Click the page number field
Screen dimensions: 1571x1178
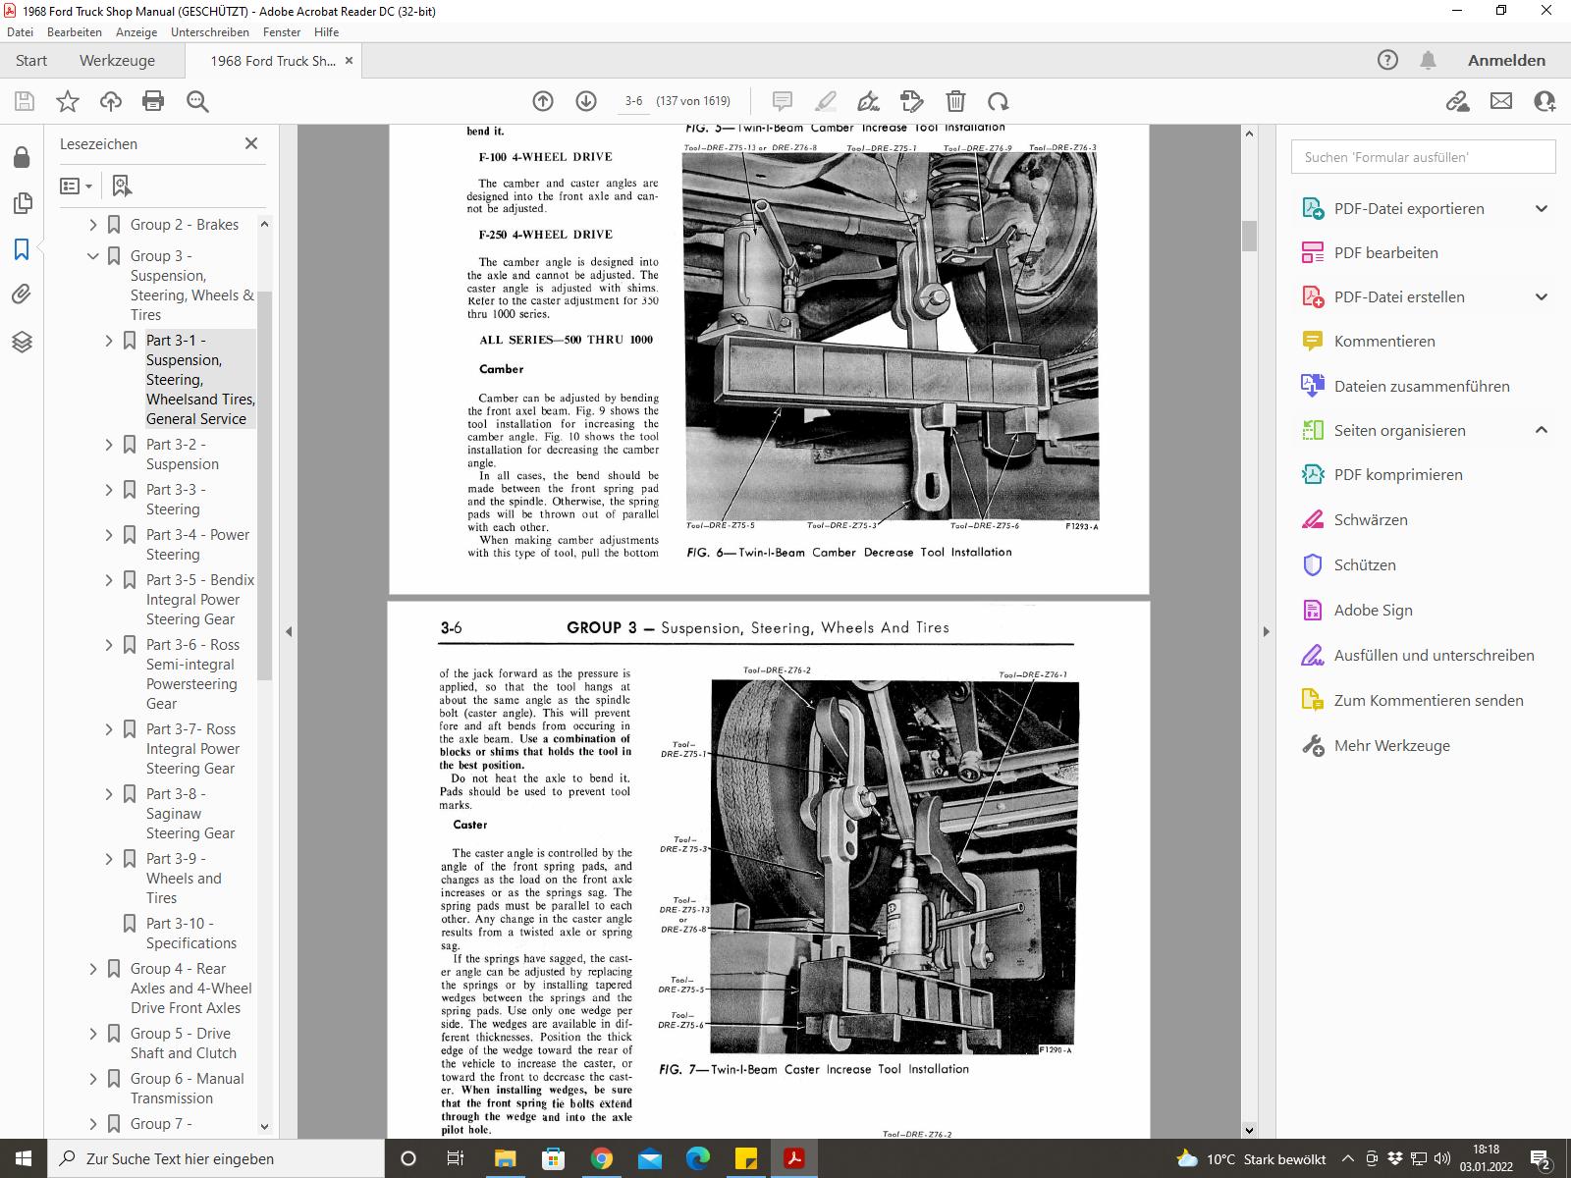tap(634, 101)
